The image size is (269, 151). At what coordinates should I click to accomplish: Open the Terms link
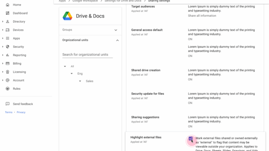(x=8, y=112)
